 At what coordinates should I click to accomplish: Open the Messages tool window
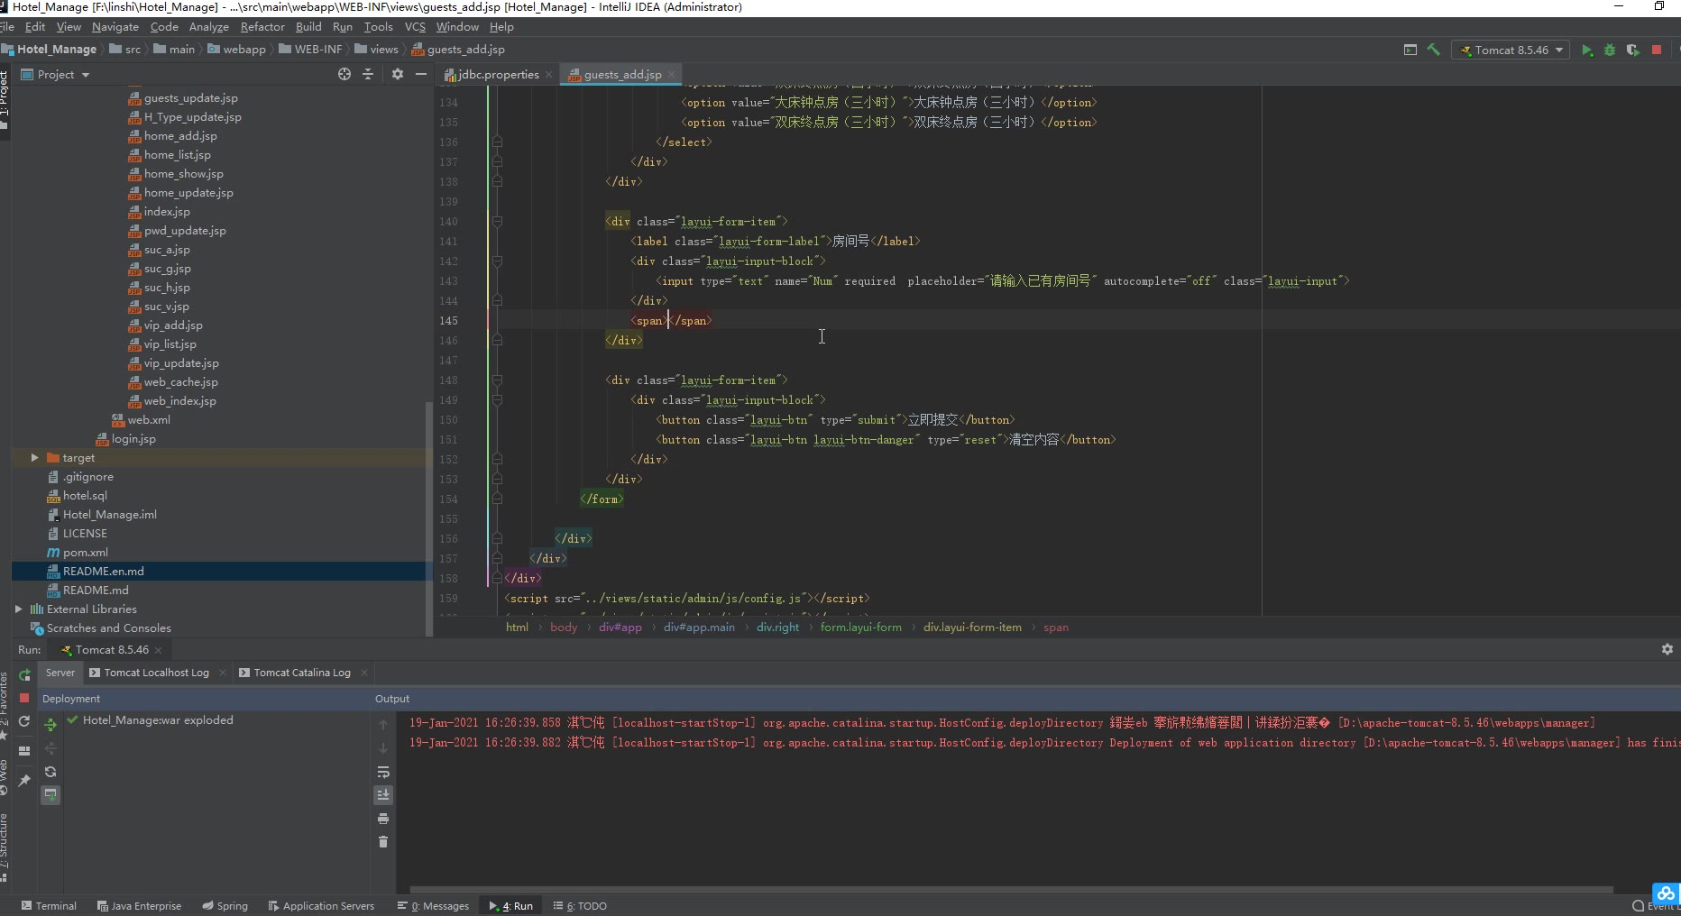point(433,906)
